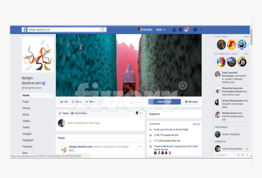Open the 8 ball game in Recommended Games
The image size is (262, 178).
pos(242,62)
